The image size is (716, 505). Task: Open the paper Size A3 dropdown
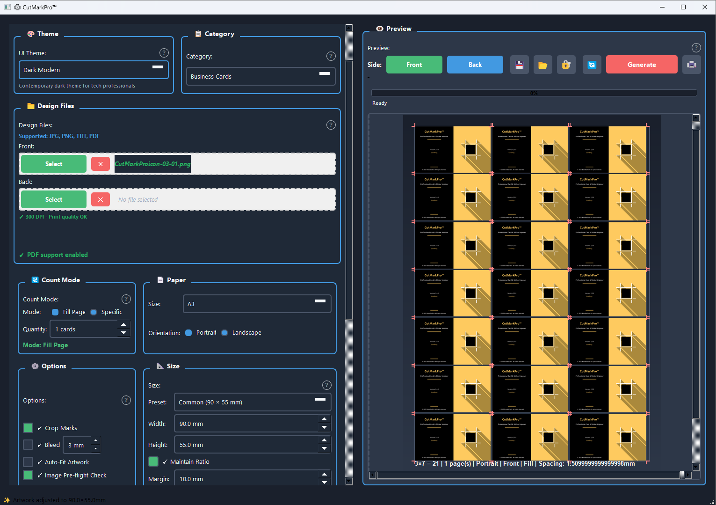click(257, 304)
